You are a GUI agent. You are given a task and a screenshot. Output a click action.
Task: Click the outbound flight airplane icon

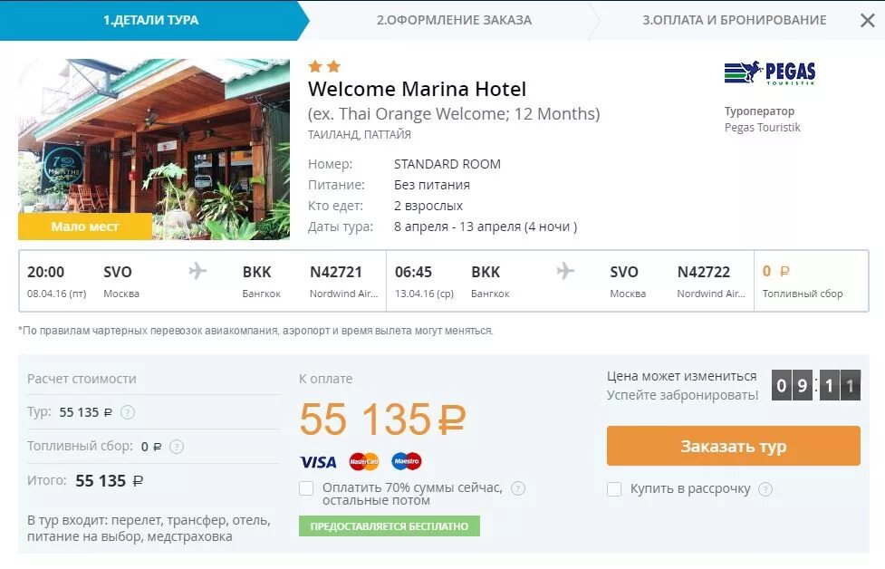coord(197,271)
